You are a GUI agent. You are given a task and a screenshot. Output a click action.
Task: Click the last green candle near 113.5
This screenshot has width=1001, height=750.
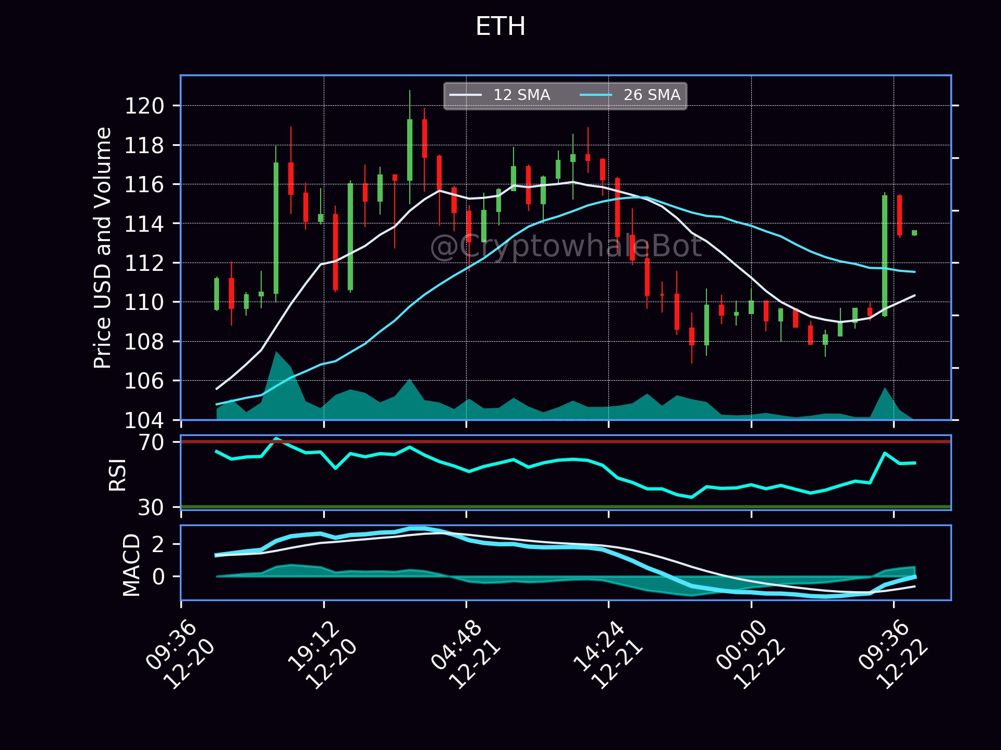point(914,233)
